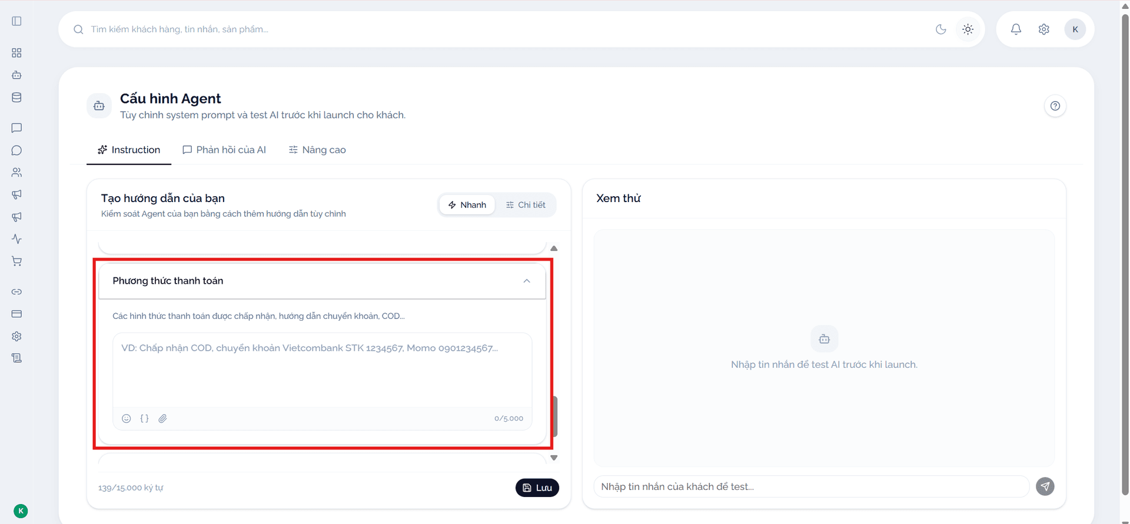1130x524 pixels.
Task: Click the paperclip attachment icon
Action: pos(163,418)
